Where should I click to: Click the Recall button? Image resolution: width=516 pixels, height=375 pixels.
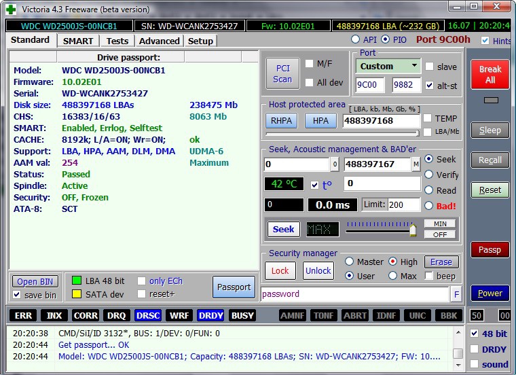click(x=490, y=160)
